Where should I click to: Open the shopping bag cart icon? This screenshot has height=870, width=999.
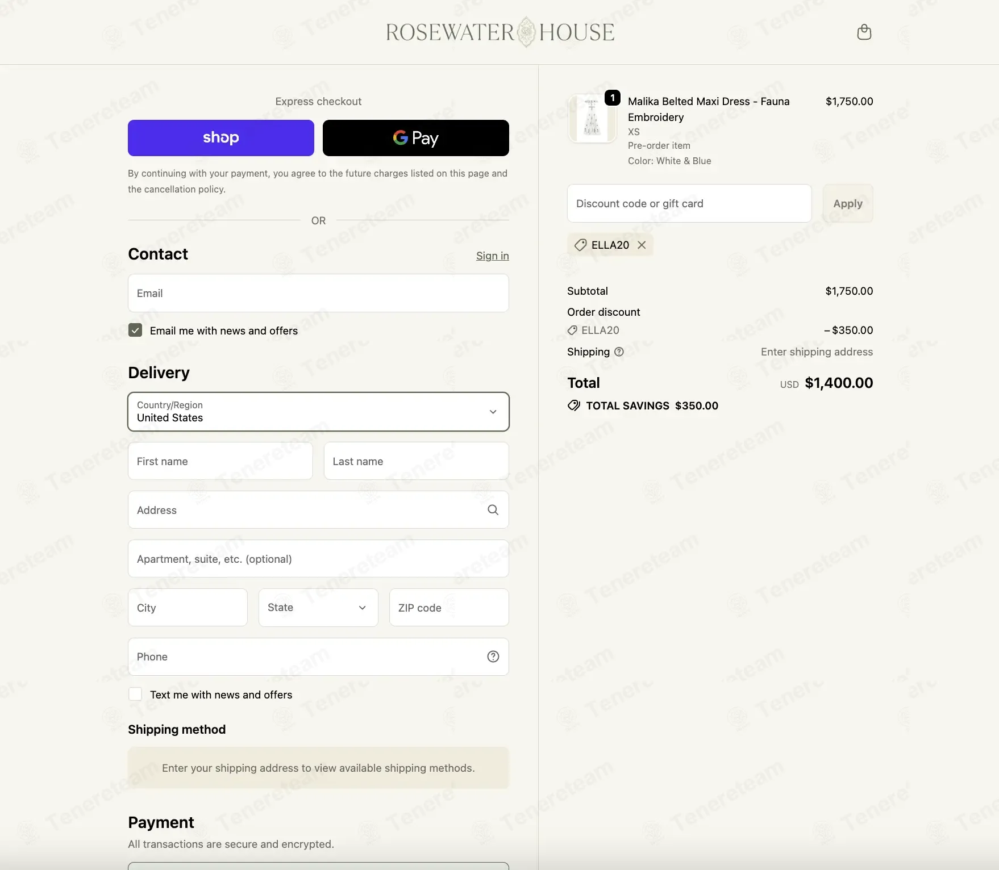tap(864, 32)
